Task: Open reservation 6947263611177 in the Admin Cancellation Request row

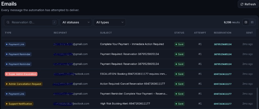Action: click(x=223, y=84)
